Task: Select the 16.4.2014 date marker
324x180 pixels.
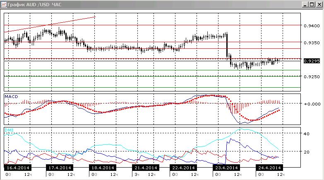Action: pyautogui.click(x=18, y=168)
